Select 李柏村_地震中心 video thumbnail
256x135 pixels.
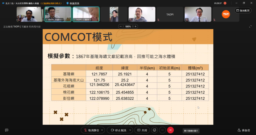[x=58, y=14]
